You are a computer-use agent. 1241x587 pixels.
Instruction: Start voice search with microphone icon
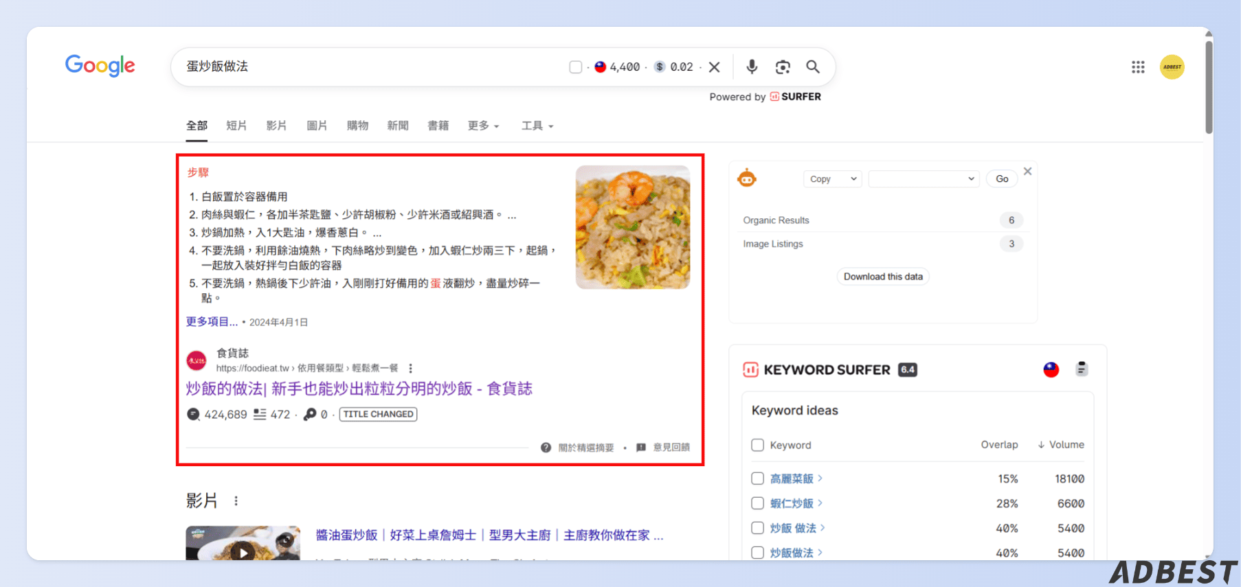coord(752,67)
